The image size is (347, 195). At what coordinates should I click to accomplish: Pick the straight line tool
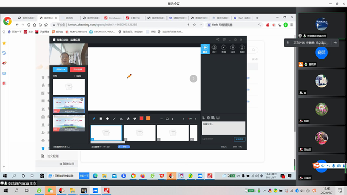114,119
